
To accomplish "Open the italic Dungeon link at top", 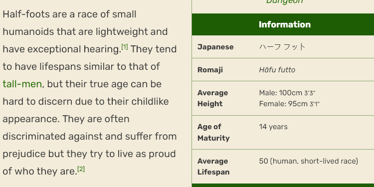I will click(284, 1).
